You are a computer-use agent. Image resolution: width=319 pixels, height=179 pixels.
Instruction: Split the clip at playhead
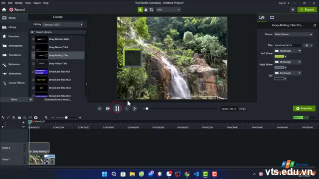tap(30, 117)
